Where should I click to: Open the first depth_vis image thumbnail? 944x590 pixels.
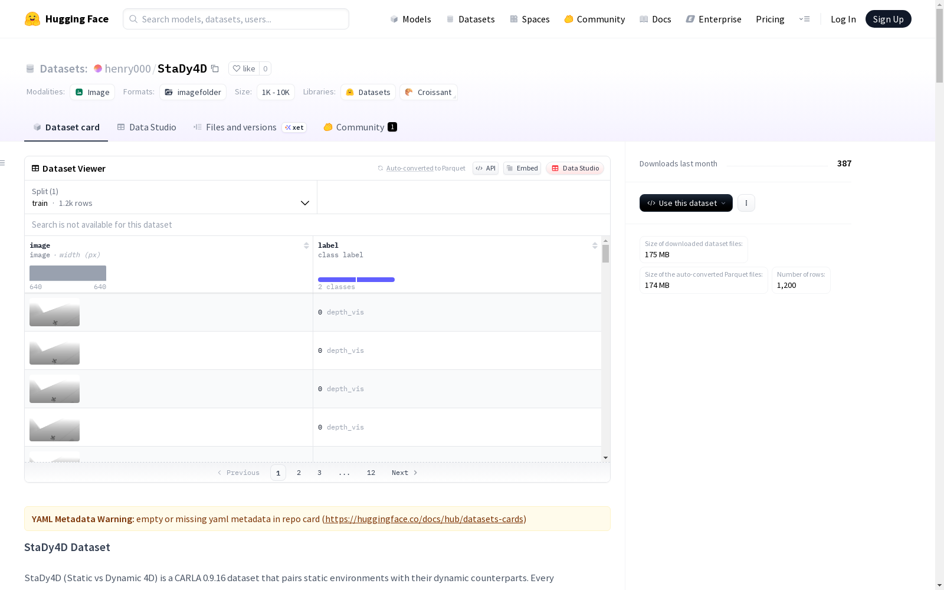click(54, 312)
